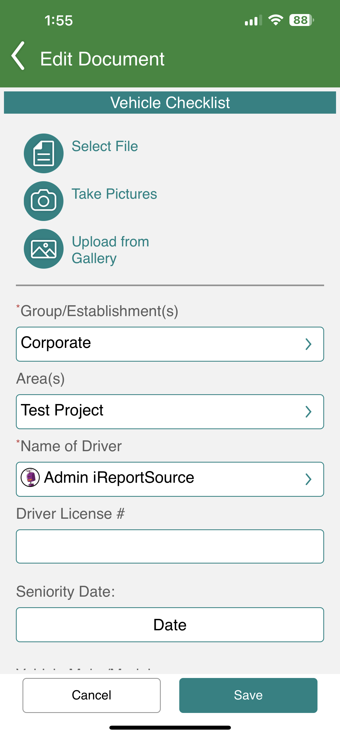Tap the Edit Document header title
340x736 pixels.
[102, 59]
